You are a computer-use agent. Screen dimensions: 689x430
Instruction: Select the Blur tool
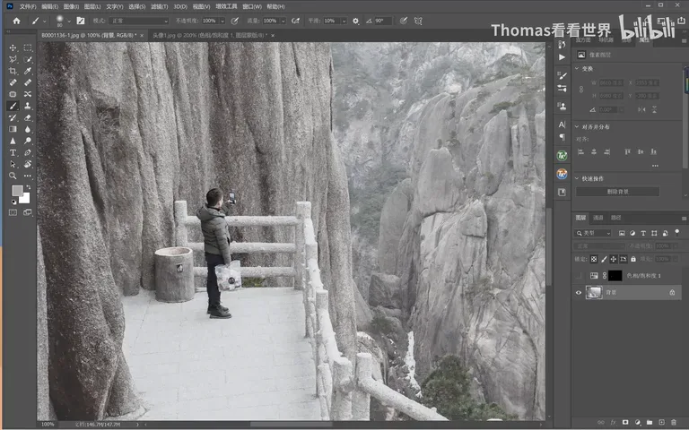tap(28, 129)
